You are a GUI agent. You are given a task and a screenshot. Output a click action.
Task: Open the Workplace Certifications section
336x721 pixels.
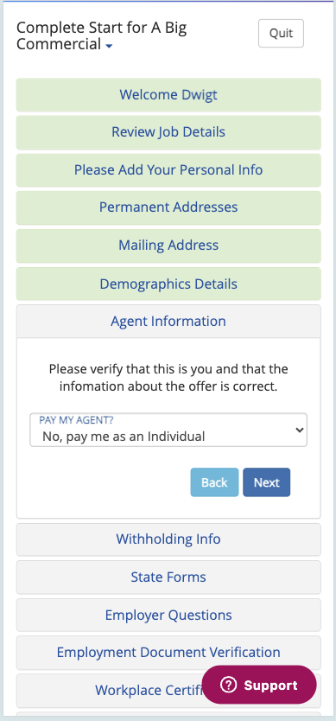pyautogui.click(x=111, y=691)
